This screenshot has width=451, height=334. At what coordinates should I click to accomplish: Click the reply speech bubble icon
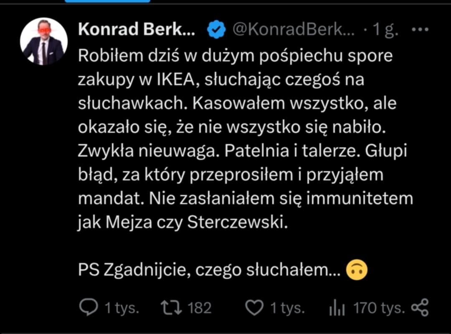point(88,309)
